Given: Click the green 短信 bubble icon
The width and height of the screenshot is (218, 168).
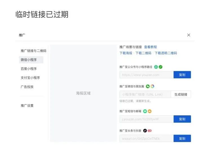Looking at the screenshot, I should click(145, 111).
